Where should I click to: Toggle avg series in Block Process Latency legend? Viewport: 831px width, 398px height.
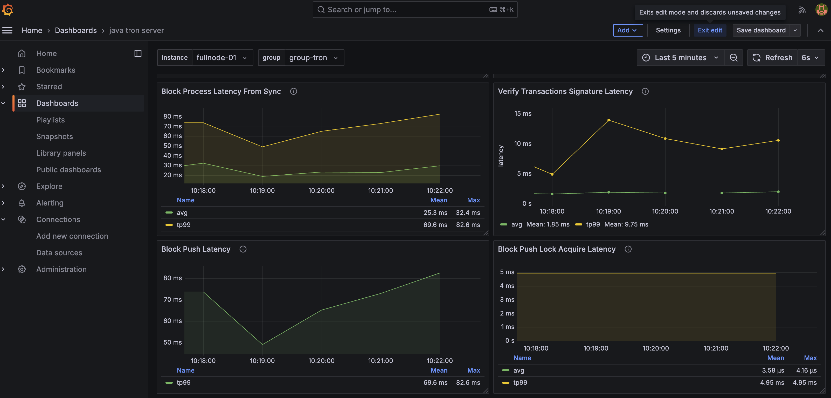click(182, 212)
